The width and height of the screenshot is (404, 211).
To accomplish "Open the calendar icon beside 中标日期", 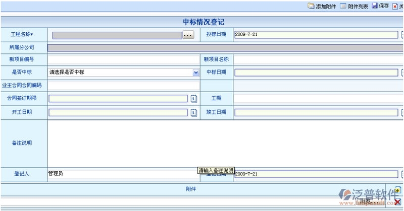I will coord(402,73).
